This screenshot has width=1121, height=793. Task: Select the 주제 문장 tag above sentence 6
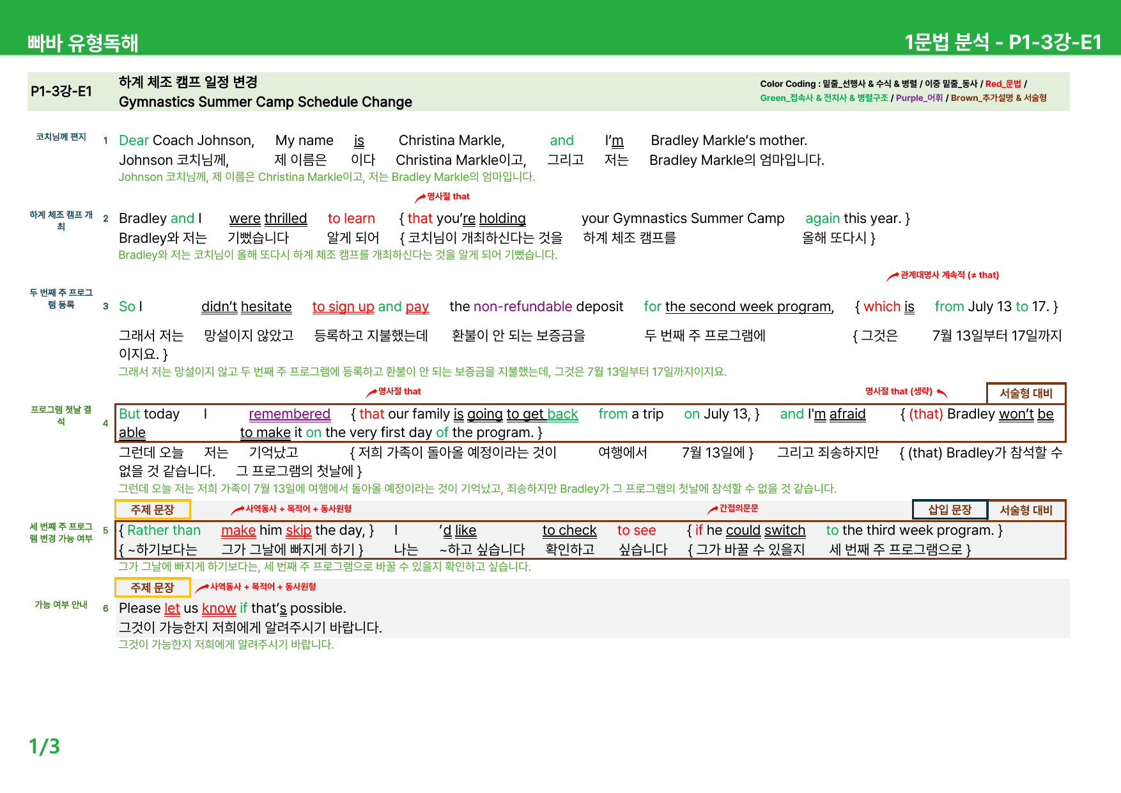(x=153, y=587)
